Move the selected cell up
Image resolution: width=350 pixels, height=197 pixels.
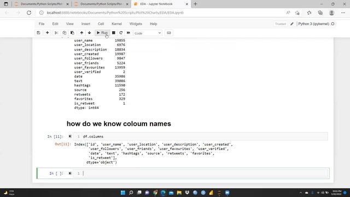[x=81, y=33]
